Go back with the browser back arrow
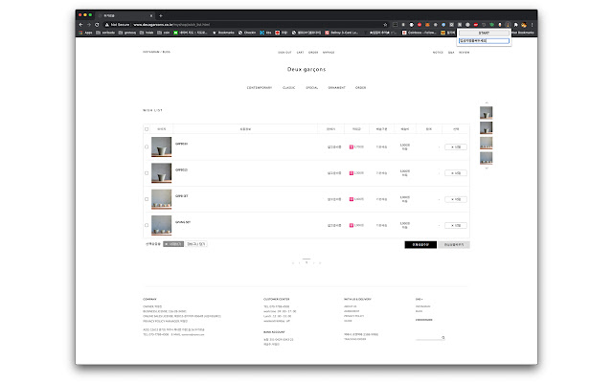Image resolution: width=613 pixels, height=383 pixels. [80, 25]
